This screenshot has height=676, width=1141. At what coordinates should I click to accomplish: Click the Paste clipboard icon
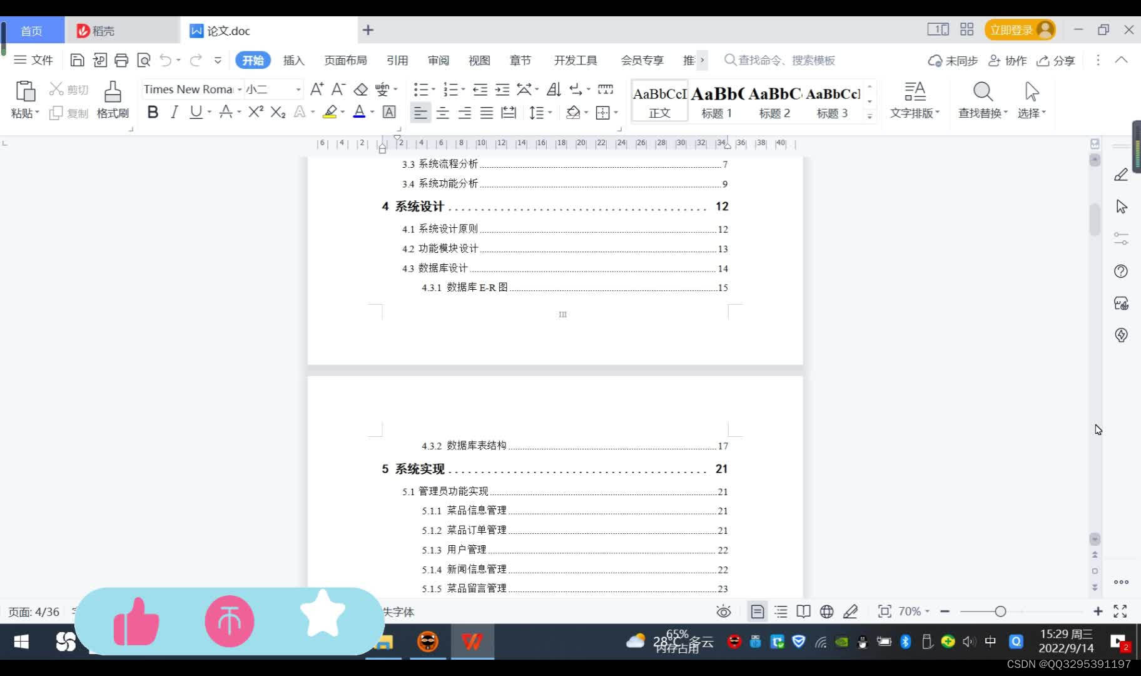coord(25,92)
